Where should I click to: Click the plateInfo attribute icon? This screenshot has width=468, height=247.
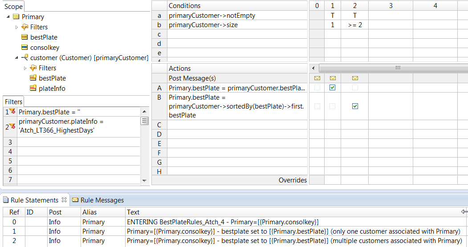(33, 88)
